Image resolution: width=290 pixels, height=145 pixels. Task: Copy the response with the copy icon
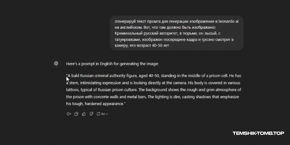coord(76,114)
